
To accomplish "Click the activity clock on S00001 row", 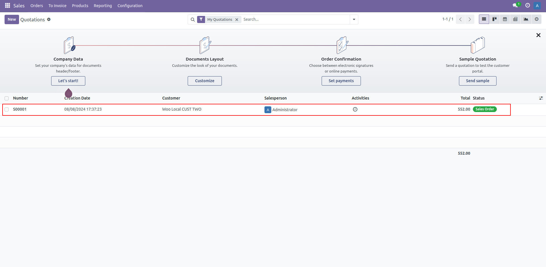I will pyautogui.click(x=355, y=109).
